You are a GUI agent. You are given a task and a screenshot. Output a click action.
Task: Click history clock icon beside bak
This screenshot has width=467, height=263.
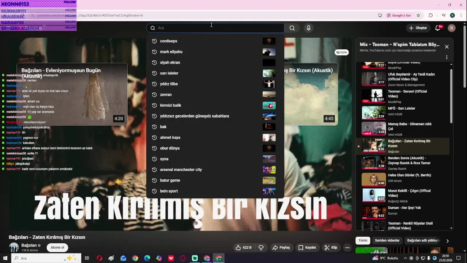(154, 127)
